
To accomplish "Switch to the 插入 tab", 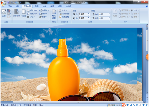I will (x=18, y=6).
